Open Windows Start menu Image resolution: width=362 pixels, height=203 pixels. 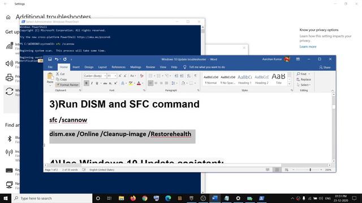click(6, 198)
